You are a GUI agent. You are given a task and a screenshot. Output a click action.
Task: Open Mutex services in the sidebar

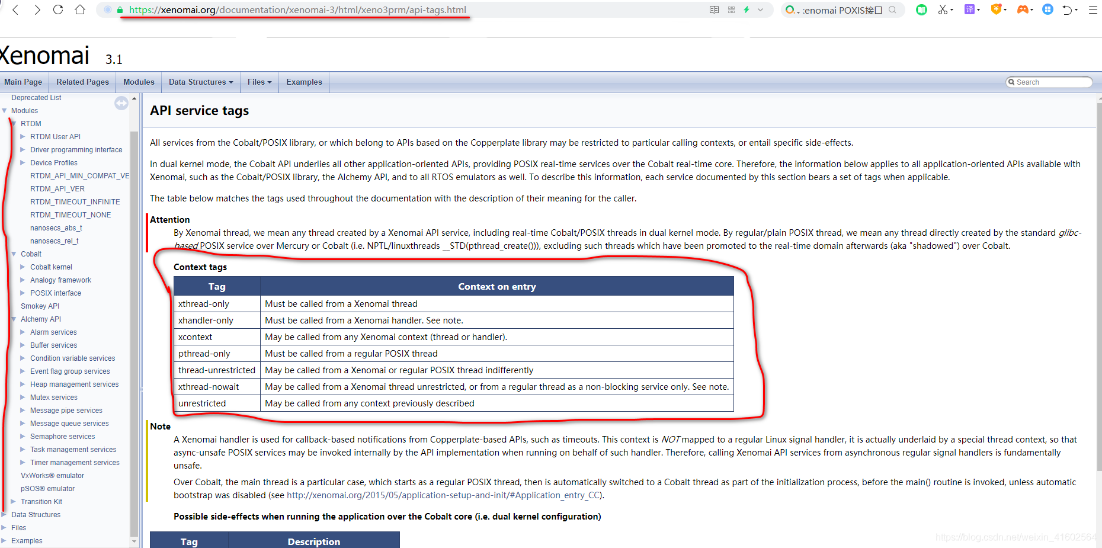[x=54, y=398]
